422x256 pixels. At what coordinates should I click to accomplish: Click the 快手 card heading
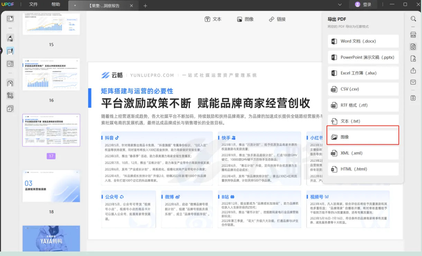[x=229, y=138]
